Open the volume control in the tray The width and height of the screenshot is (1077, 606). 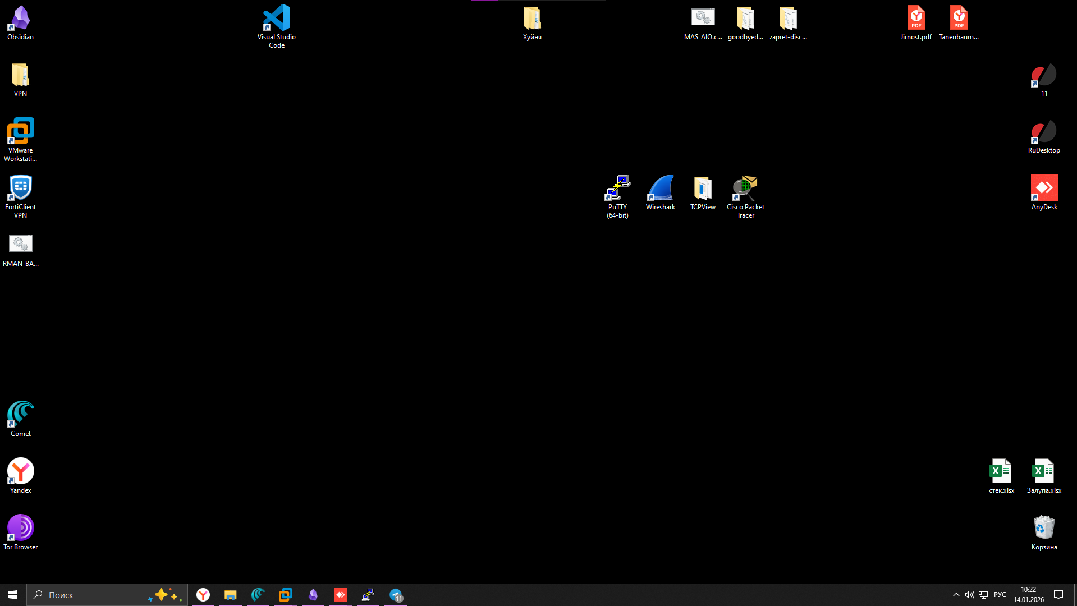[x=970, y=595]
